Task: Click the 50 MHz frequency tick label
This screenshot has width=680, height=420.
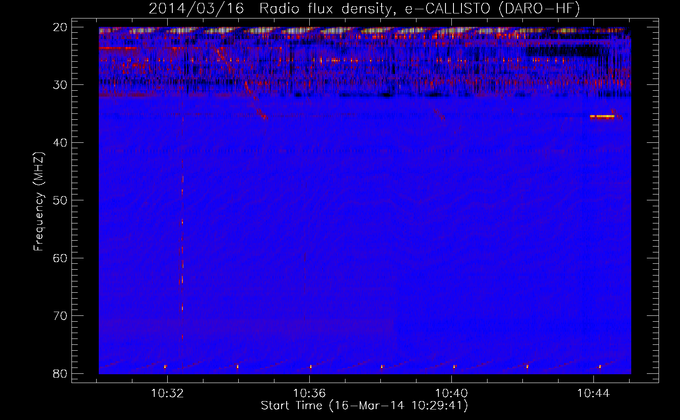Action: (61, 200)
